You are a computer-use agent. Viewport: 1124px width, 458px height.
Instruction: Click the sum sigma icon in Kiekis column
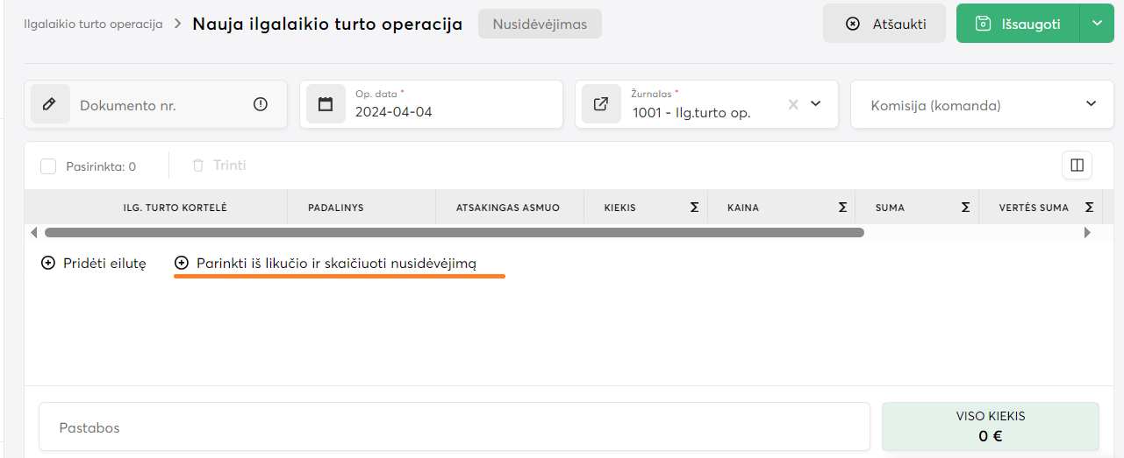pyautogui.click(x=694, y=208)
